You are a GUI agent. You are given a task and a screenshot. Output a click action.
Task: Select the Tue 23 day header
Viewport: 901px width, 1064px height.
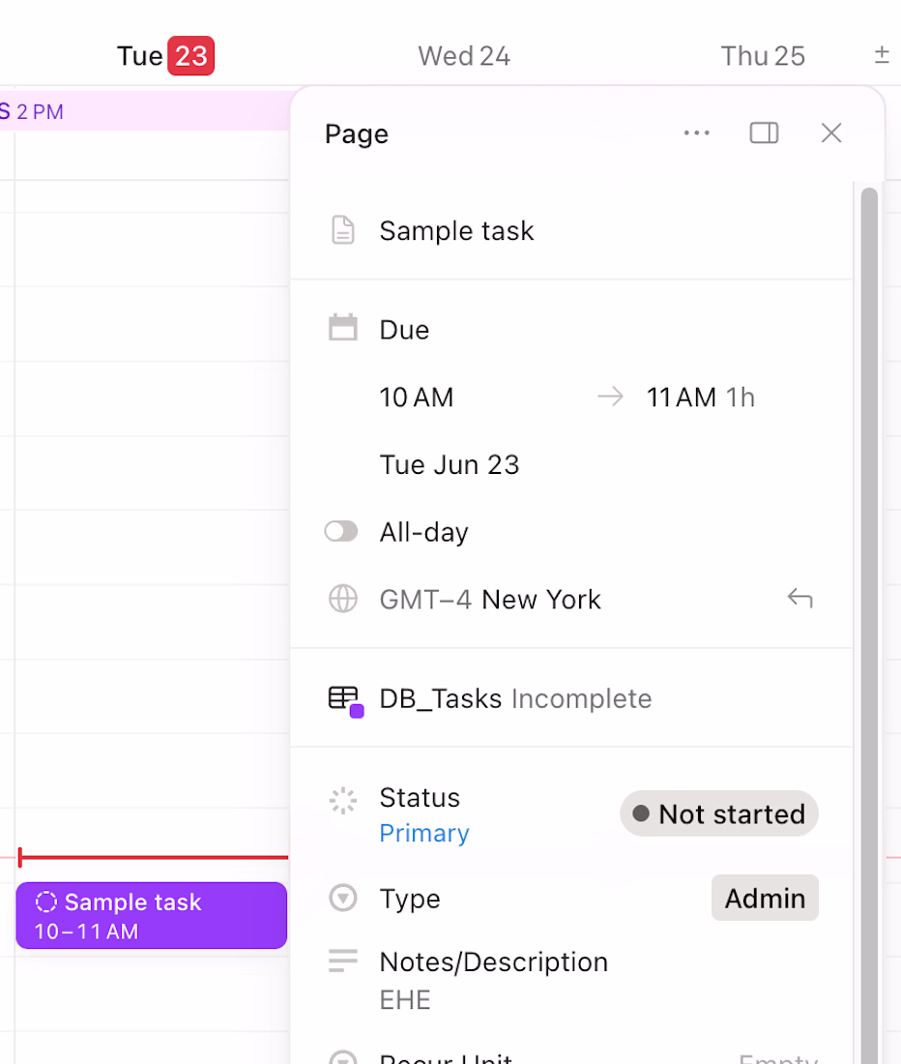(165, 56)
